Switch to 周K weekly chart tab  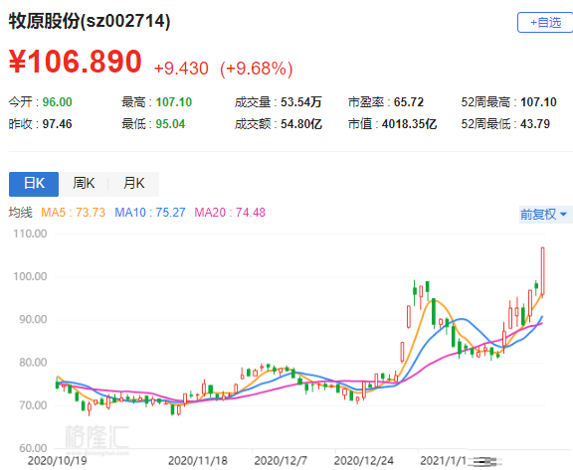pyautogui.click(x=84, y=184)
